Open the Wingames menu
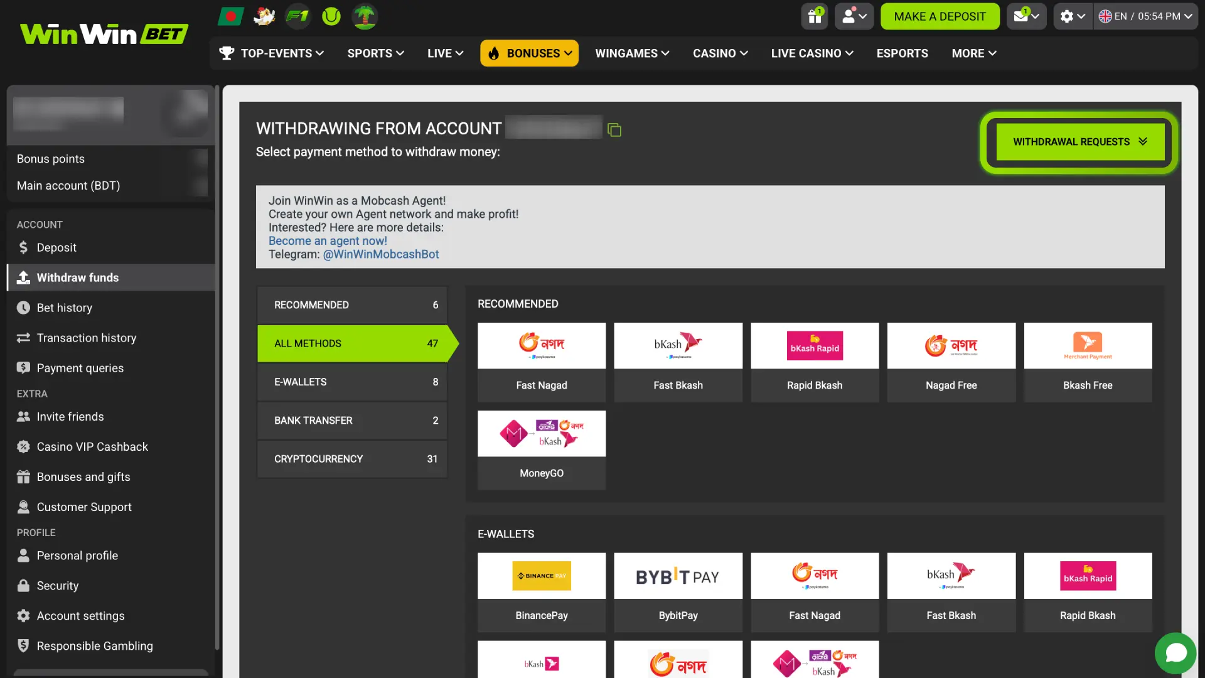 [632, 53]
